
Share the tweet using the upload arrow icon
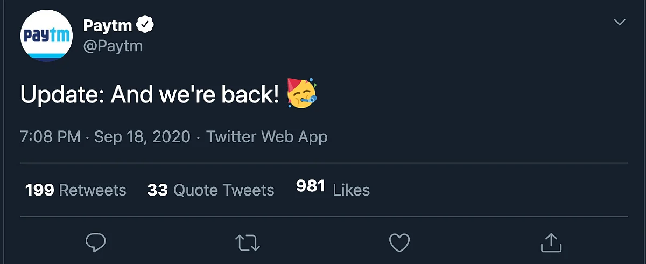click(x=551, y=242)
